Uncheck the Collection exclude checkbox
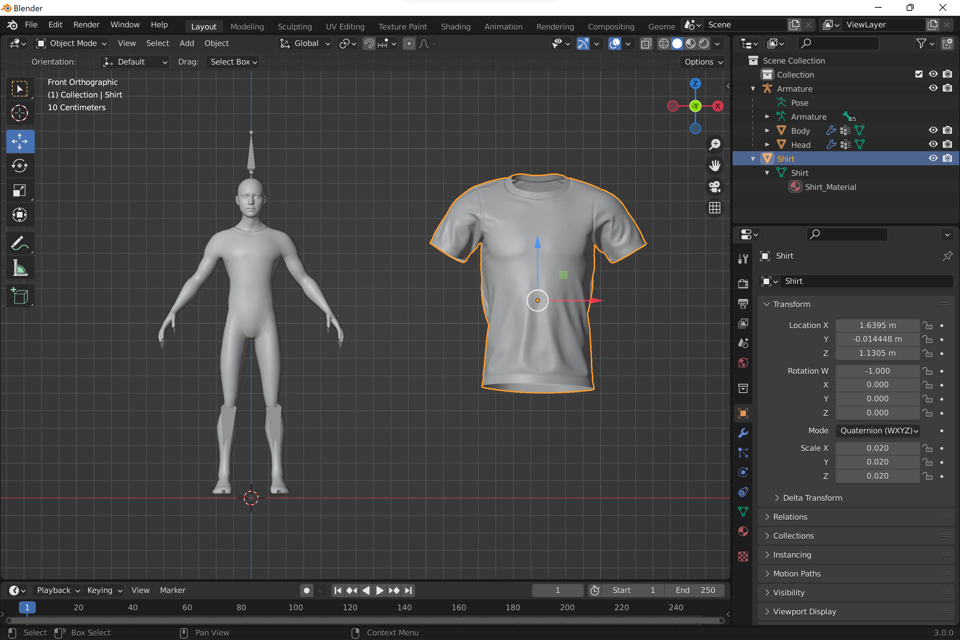Screen dimensions: 960x640 [x=919, y=74]
